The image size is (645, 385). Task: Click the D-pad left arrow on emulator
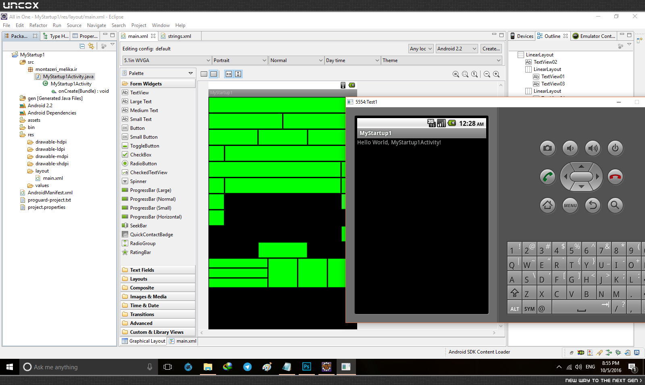pos(566,177)
